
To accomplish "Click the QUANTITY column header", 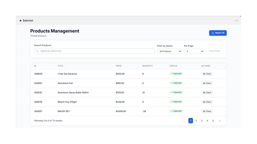I will pyautogui.click(x=147, y=66).
